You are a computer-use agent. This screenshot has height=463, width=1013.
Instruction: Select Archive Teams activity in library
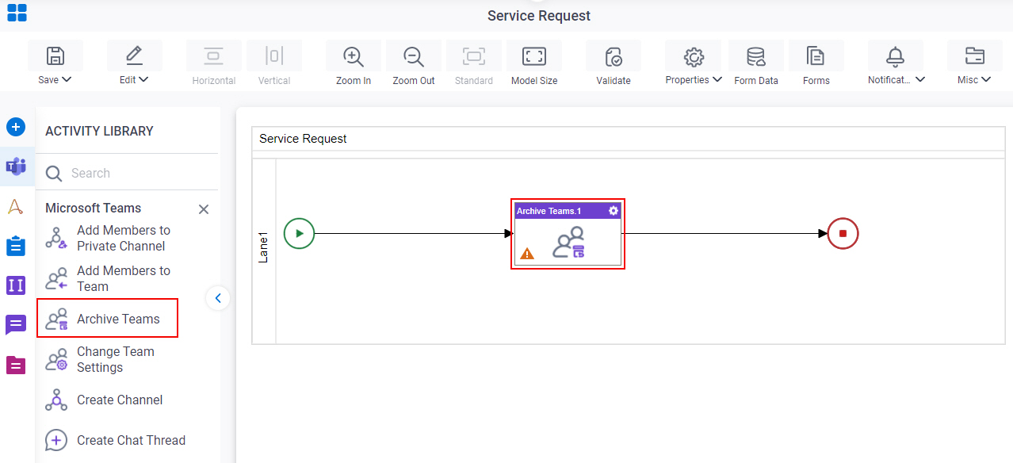coord(108,319)
